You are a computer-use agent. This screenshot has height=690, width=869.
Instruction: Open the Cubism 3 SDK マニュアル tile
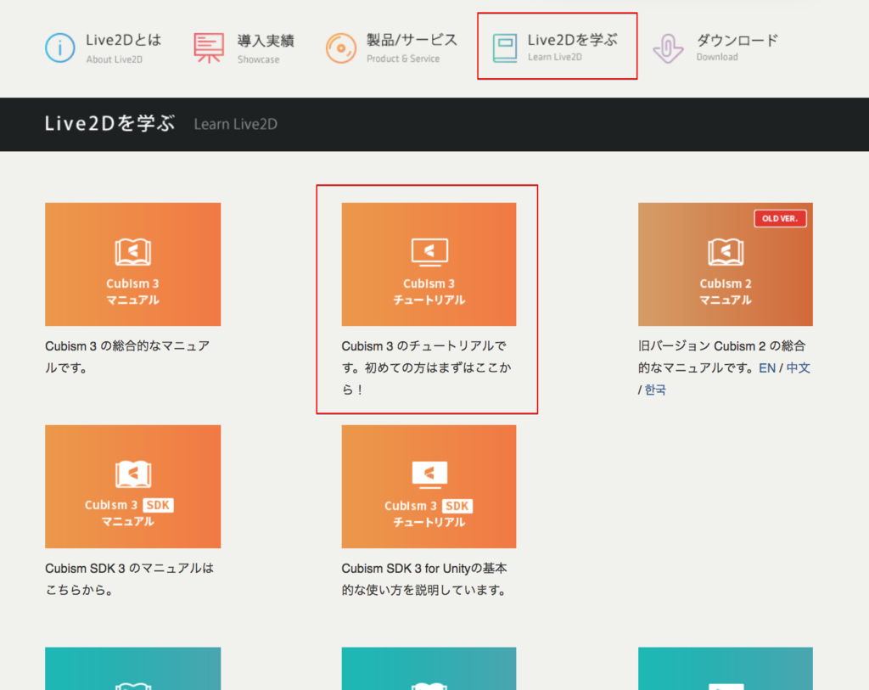click(133, 486)
